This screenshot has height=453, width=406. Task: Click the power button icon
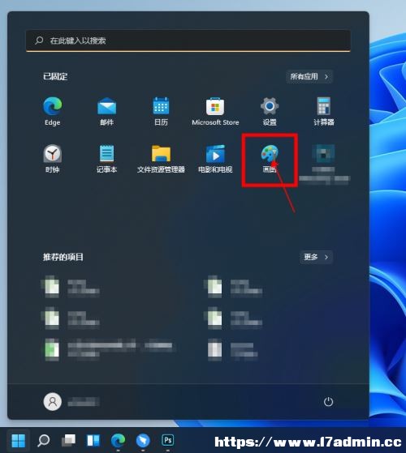pyautogui.click(x=328, y=402)
